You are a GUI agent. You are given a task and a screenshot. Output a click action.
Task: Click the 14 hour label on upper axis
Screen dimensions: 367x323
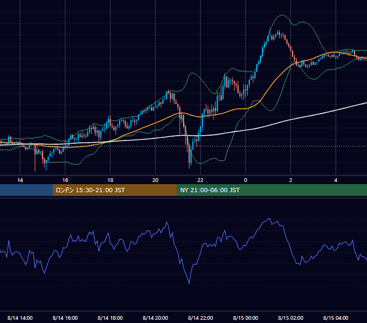click(x=20, y=180)
